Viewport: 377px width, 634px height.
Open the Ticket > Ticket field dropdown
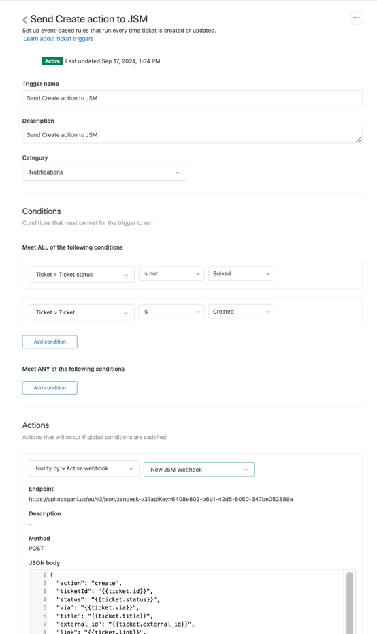[82, 312]
